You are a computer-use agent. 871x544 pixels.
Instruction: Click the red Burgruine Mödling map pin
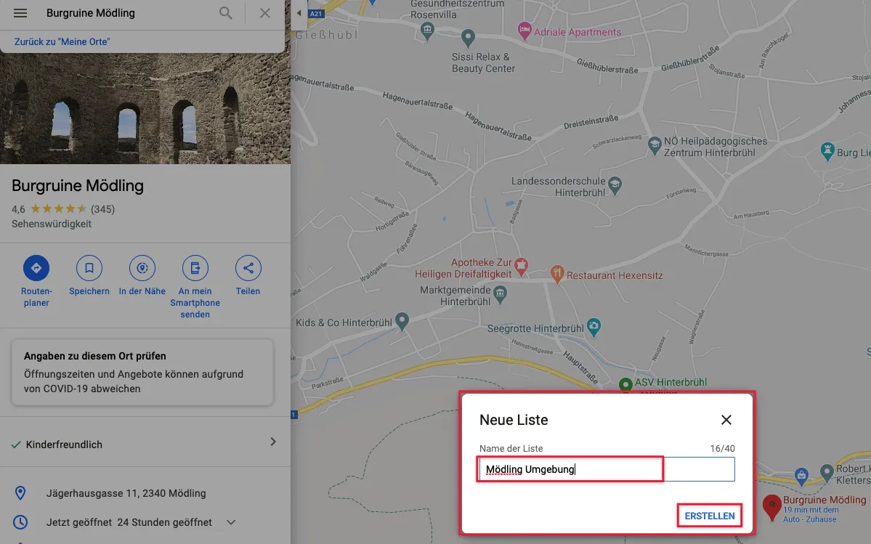(x=771, y=507)
